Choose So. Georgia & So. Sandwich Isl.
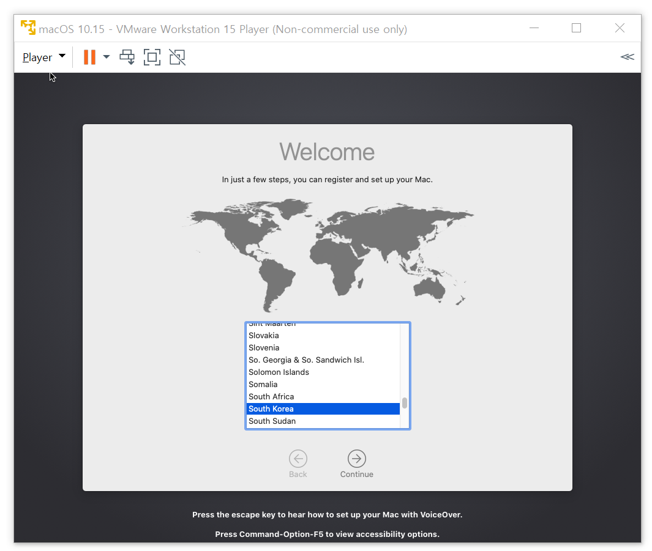 click(306, 360)
